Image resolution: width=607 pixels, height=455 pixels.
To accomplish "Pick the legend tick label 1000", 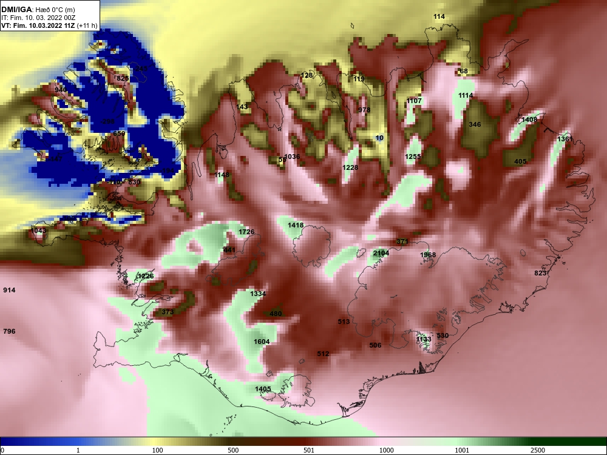I will (386, 451).
